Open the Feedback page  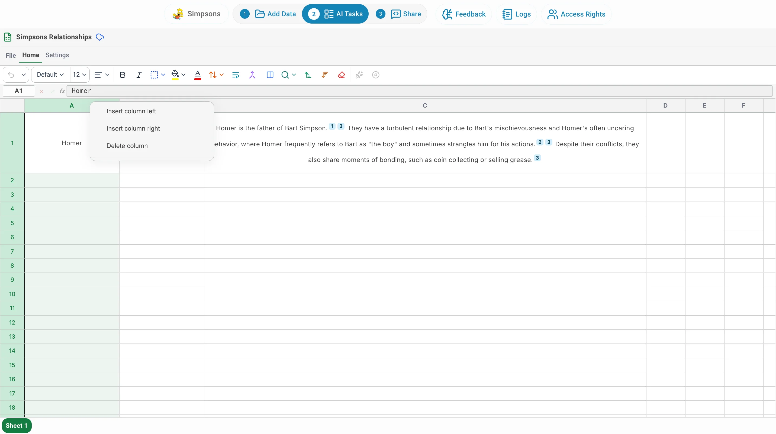click(x=463, y=14)
